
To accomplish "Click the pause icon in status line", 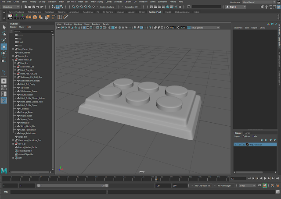I will 180,7.
